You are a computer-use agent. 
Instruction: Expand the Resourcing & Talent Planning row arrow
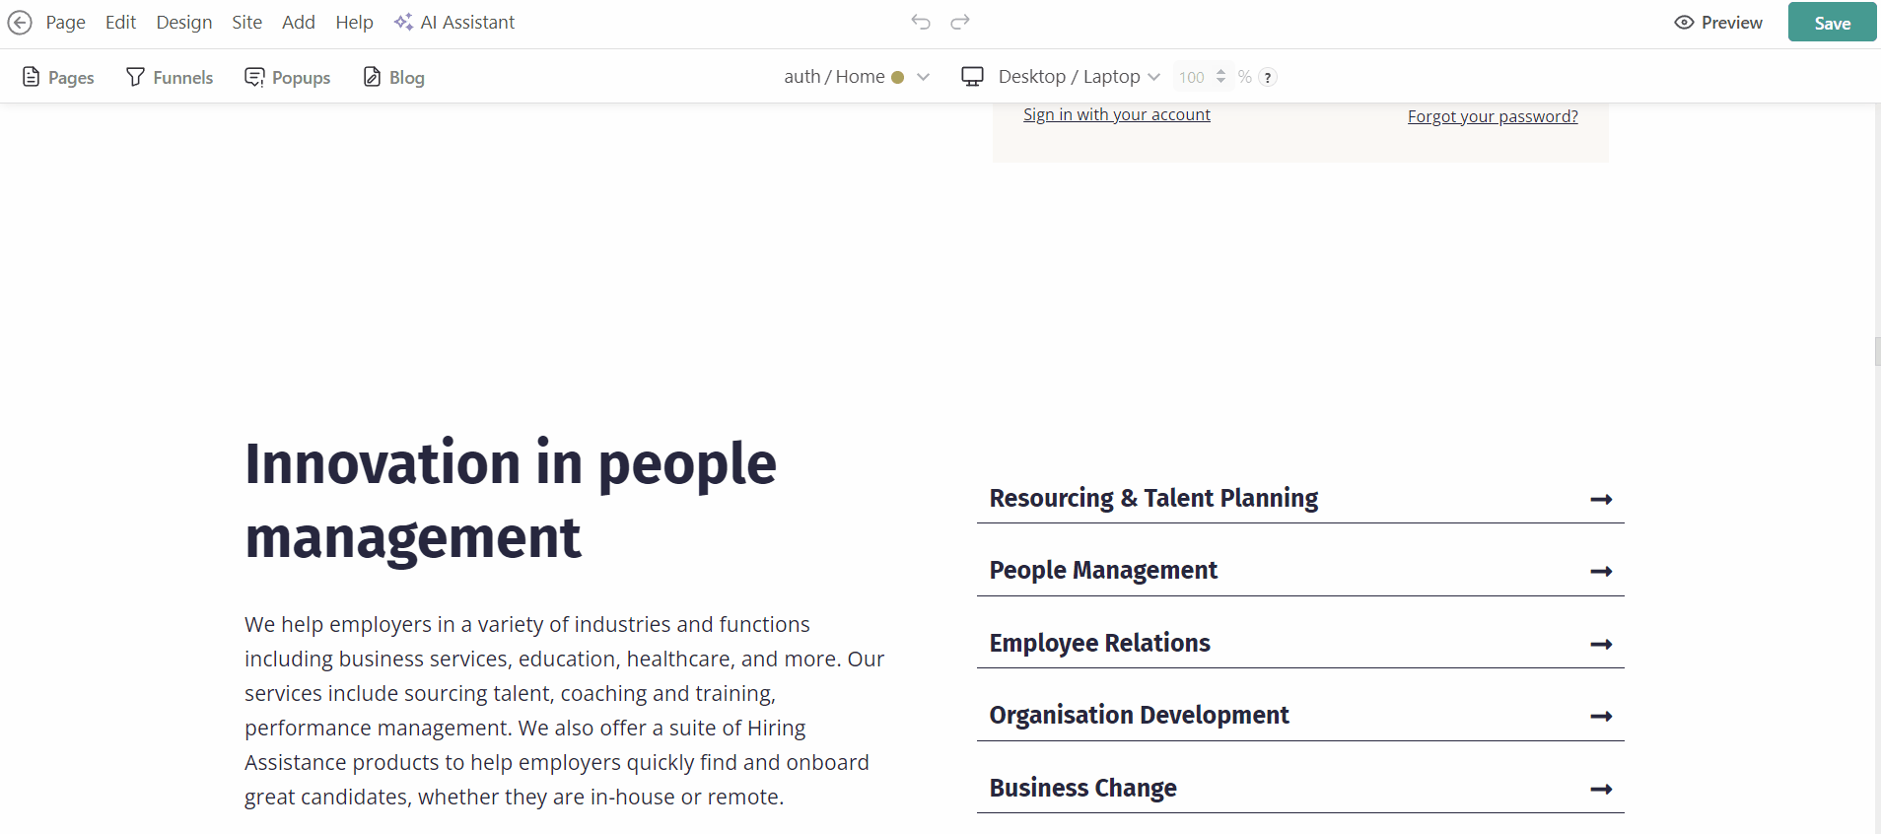(1601, 500)
